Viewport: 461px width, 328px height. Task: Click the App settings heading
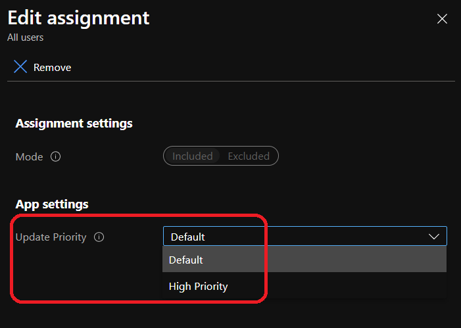click(x=51, y=204)
